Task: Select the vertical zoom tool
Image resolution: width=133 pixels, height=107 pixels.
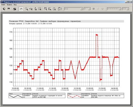Action: tap(36, 9)
